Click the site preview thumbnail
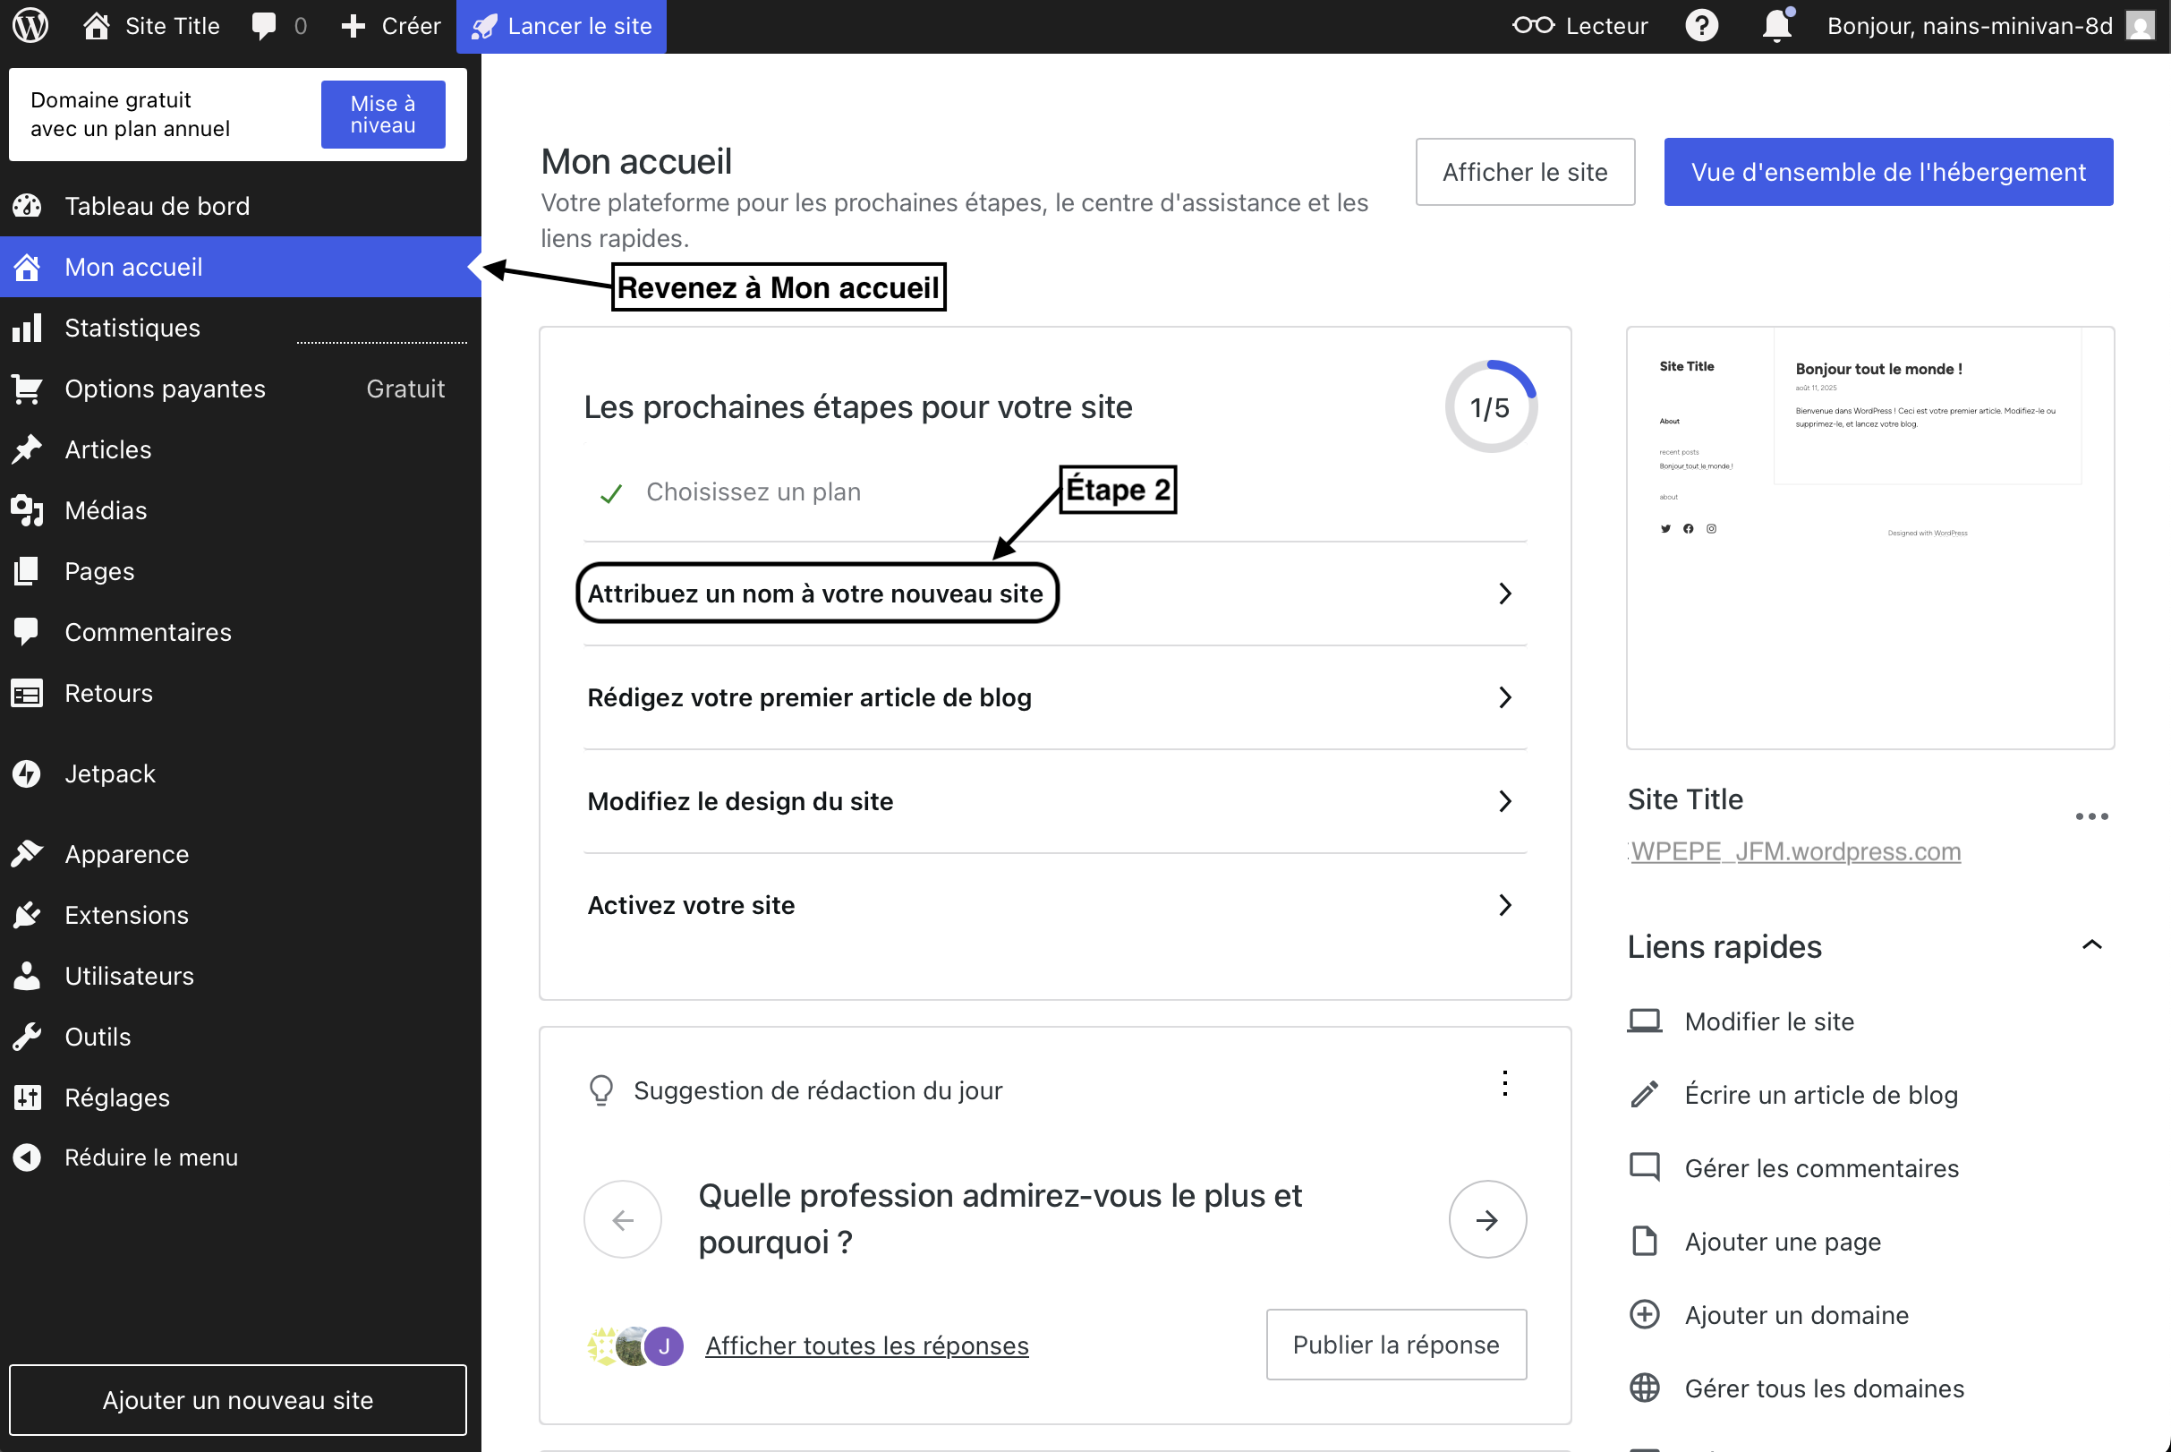The image size is (2171, 1452). pos(1869,537)
